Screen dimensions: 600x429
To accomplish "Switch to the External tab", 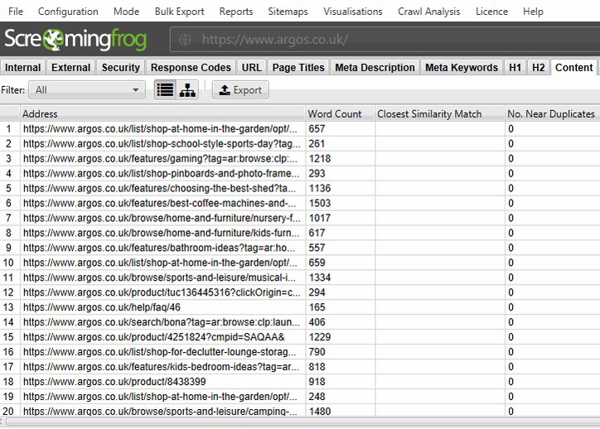I will (70, 68).
